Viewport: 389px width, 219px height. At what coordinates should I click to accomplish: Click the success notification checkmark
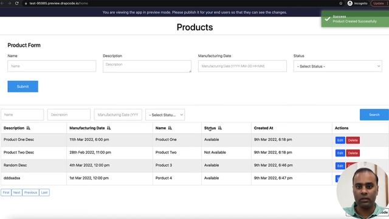328,19
